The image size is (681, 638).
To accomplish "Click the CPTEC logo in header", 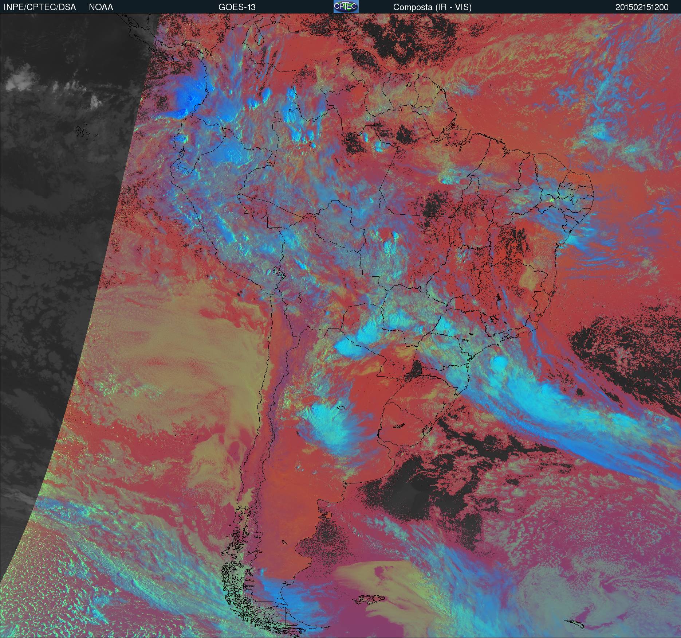I will click(346, 7).
